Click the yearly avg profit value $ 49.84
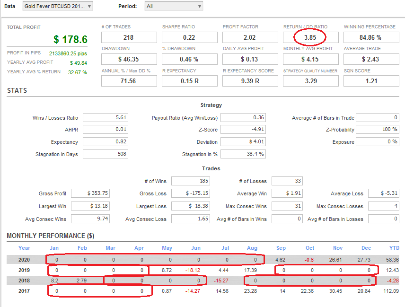Image resolution: width=405 pixels, height=307 pixels. (79, 63)
